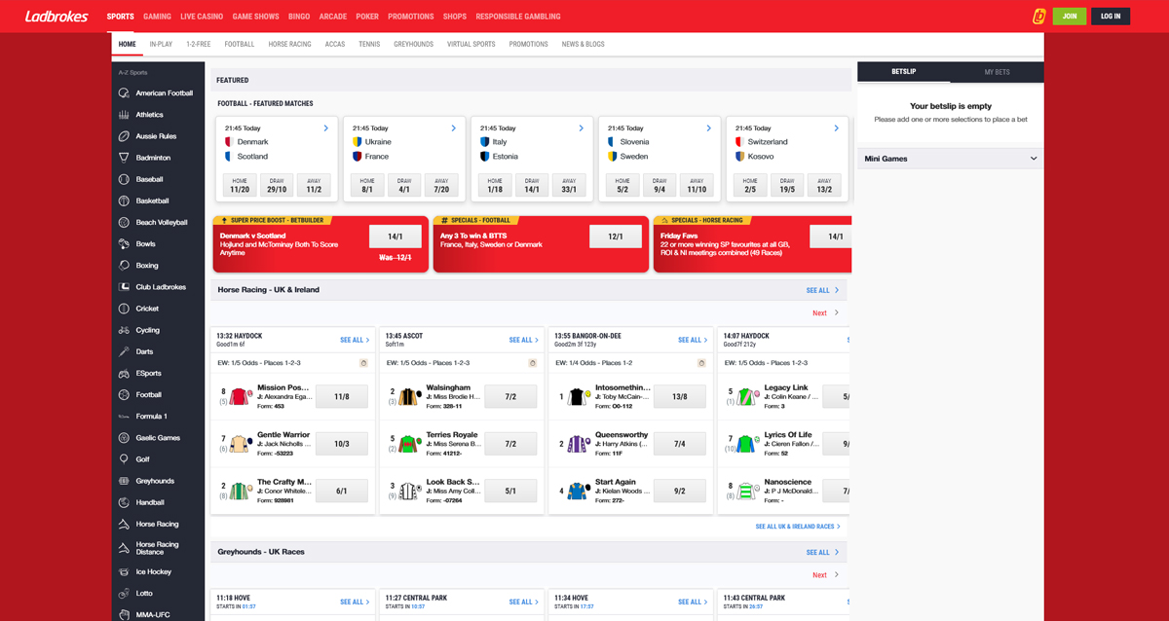Image resolution: width=1169 pixels, height=621 pixels.
Task: Open MMA-UFC icon in sidebar
Action: pyautogui.click(x=124, y=614)
